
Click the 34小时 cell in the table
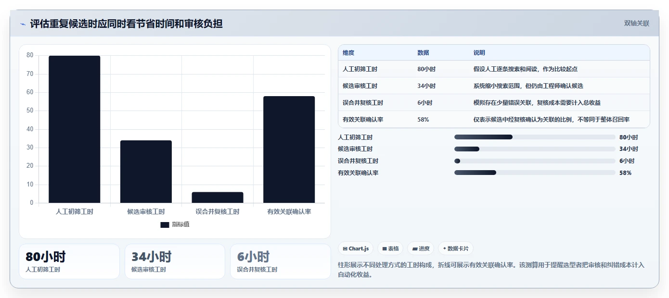point(426,86)
